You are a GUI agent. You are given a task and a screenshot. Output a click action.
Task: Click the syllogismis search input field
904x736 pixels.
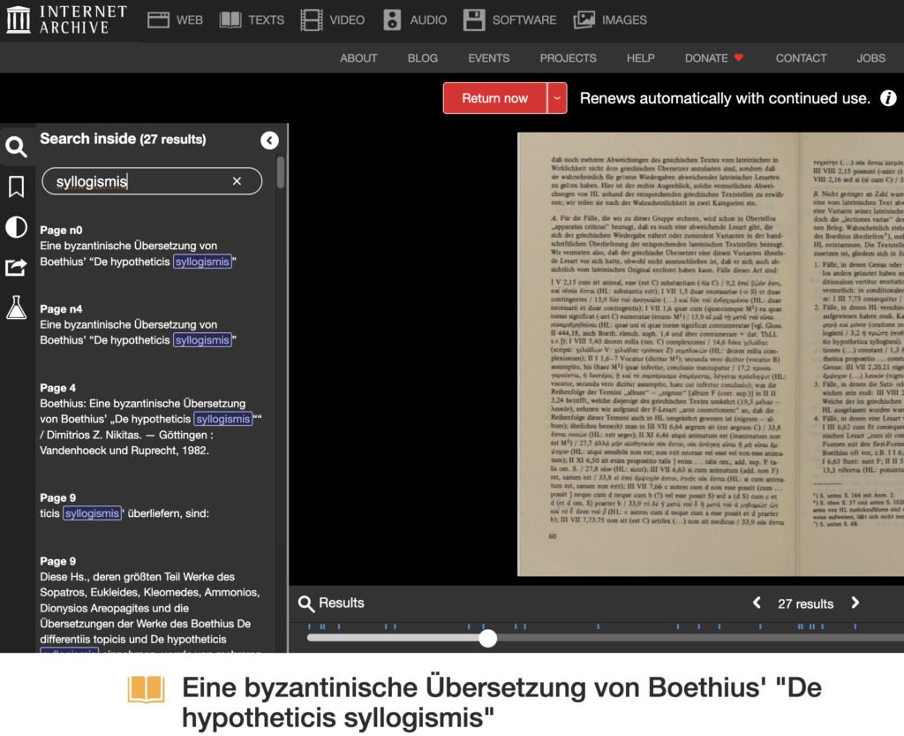pyautogui.click(x=141, y=181)
